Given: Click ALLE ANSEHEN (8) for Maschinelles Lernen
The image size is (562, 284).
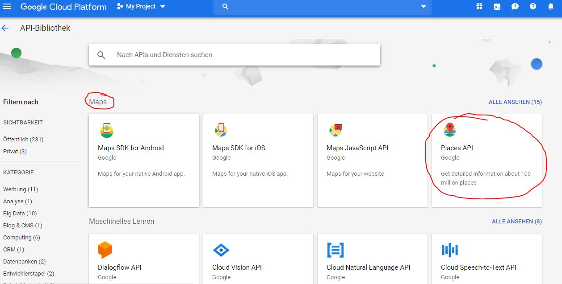Looking at the screenshot, I should pyautogui.click(x=517, y=222).
